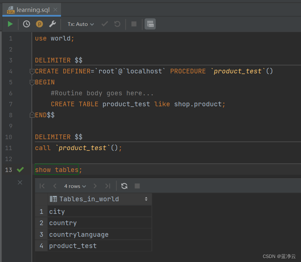Go to first page of results

click(x=42, y=186)
